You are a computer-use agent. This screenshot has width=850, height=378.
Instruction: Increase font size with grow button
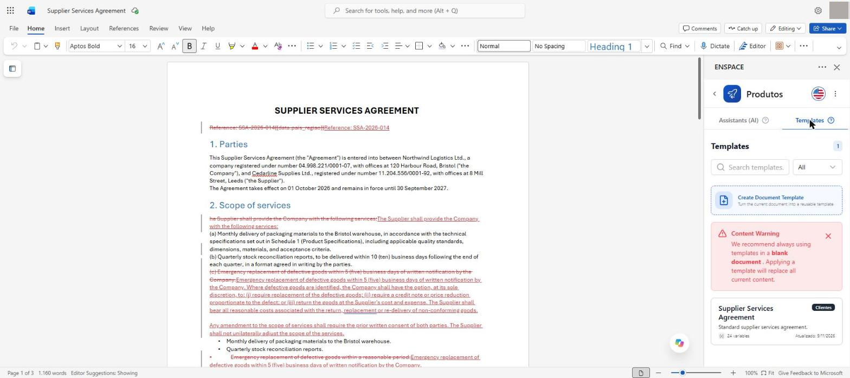click(160, 46)
